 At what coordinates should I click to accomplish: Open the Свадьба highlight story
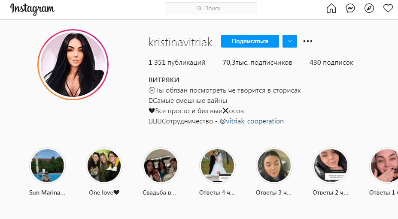[161, 165]
